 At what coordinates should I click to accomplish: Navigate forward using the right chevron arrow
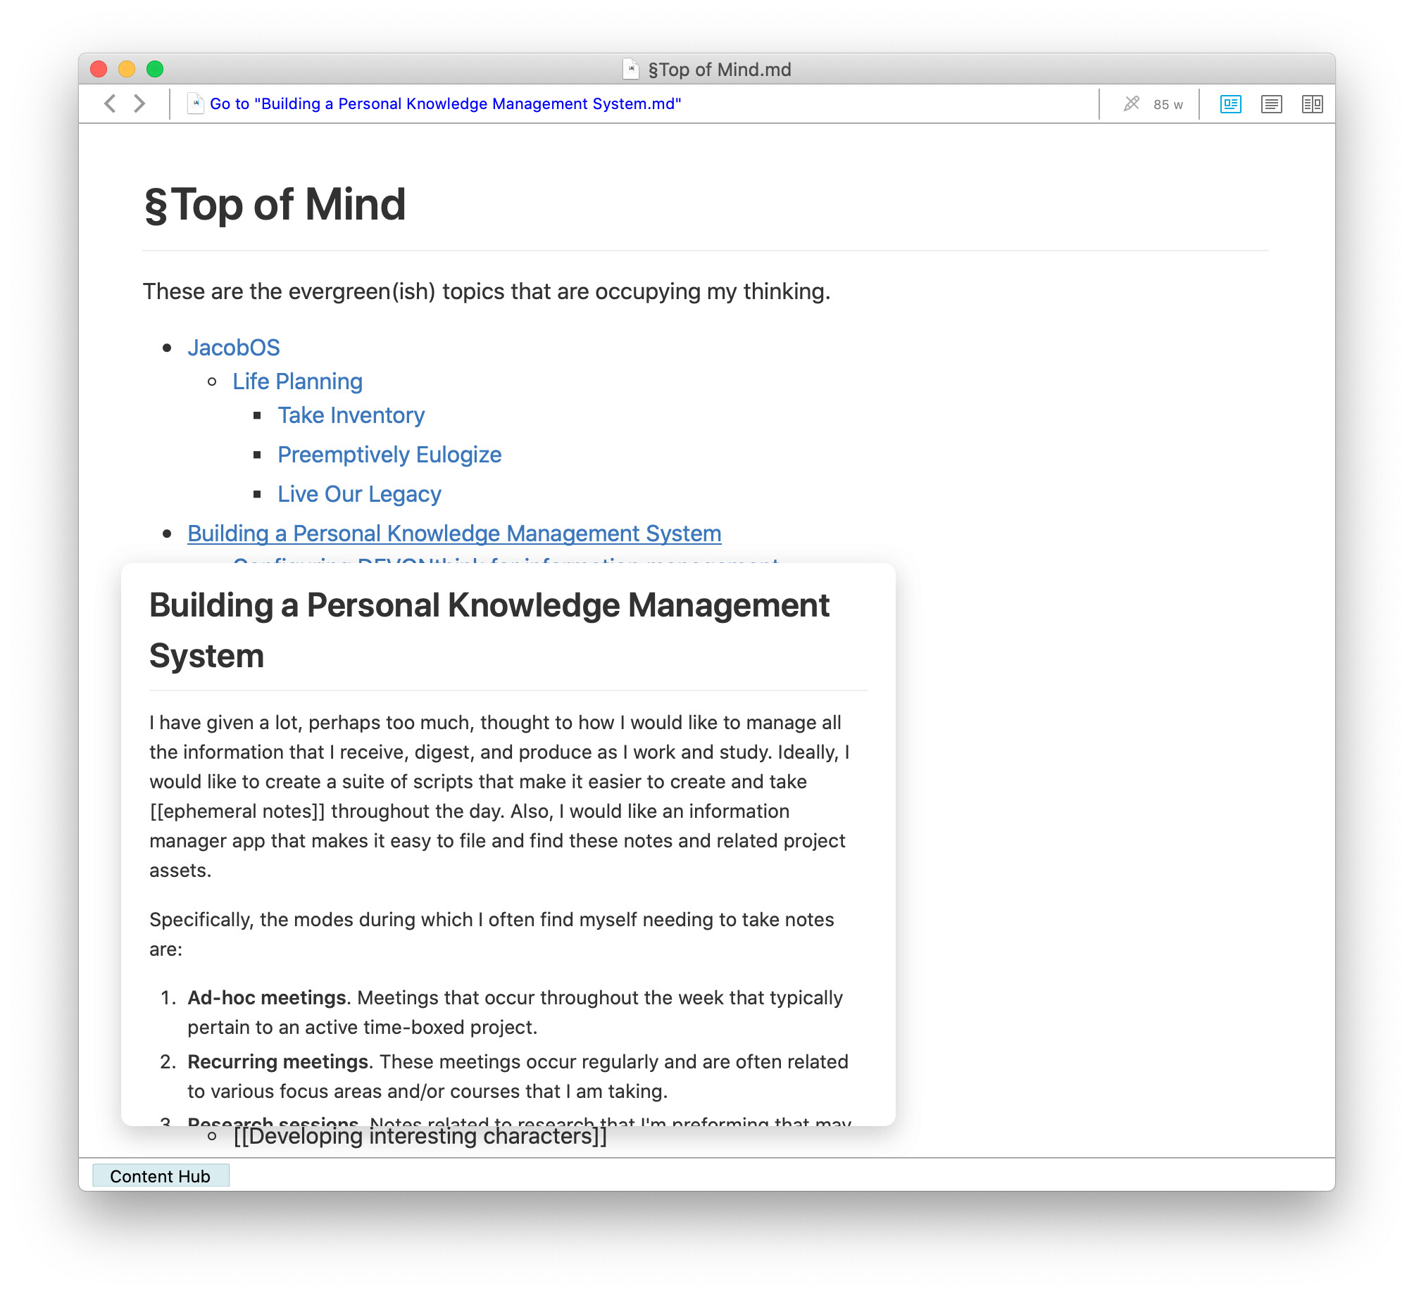pos(138,103)
